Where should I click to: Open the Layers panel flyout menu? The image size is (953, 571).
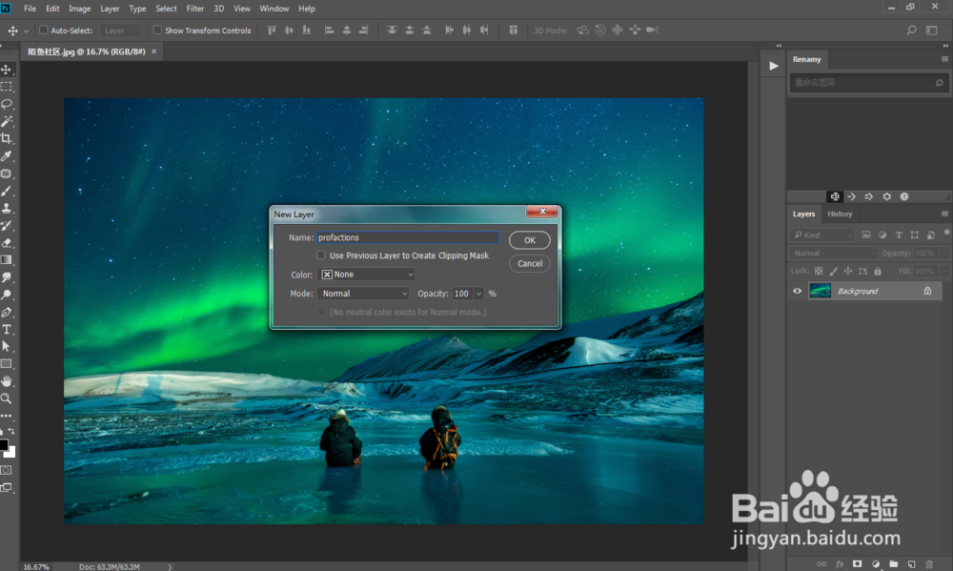(944, 214)
